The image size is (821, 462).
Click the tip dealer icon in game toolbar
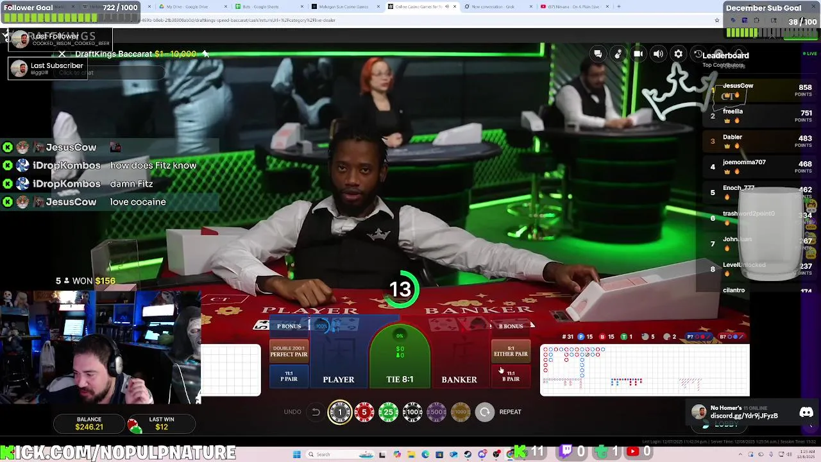[618, 54]
